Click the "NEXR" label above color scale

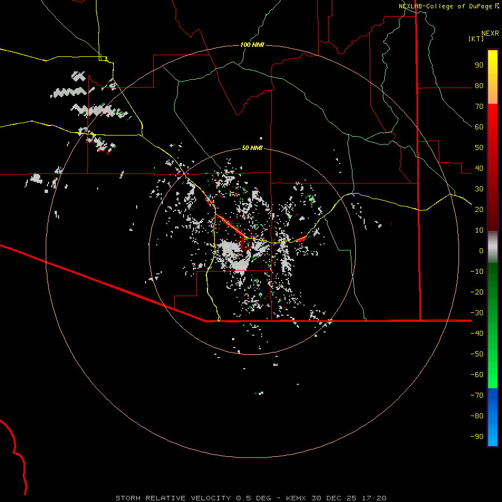tap(490, 33)
